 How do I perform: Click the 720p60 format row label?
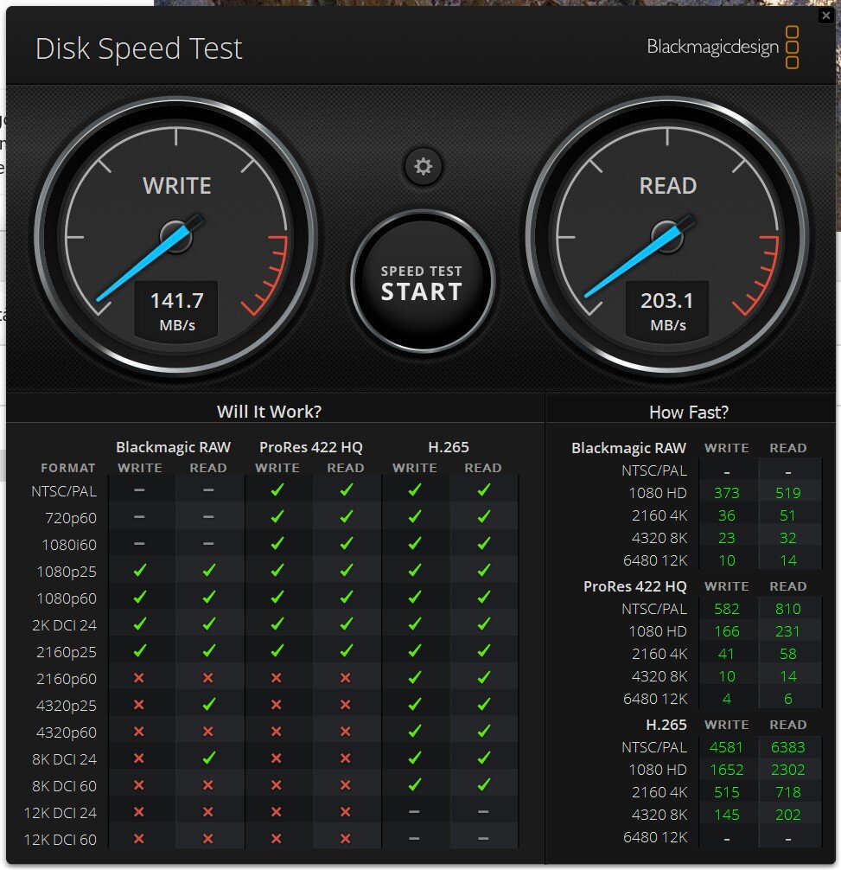point(70,518)
